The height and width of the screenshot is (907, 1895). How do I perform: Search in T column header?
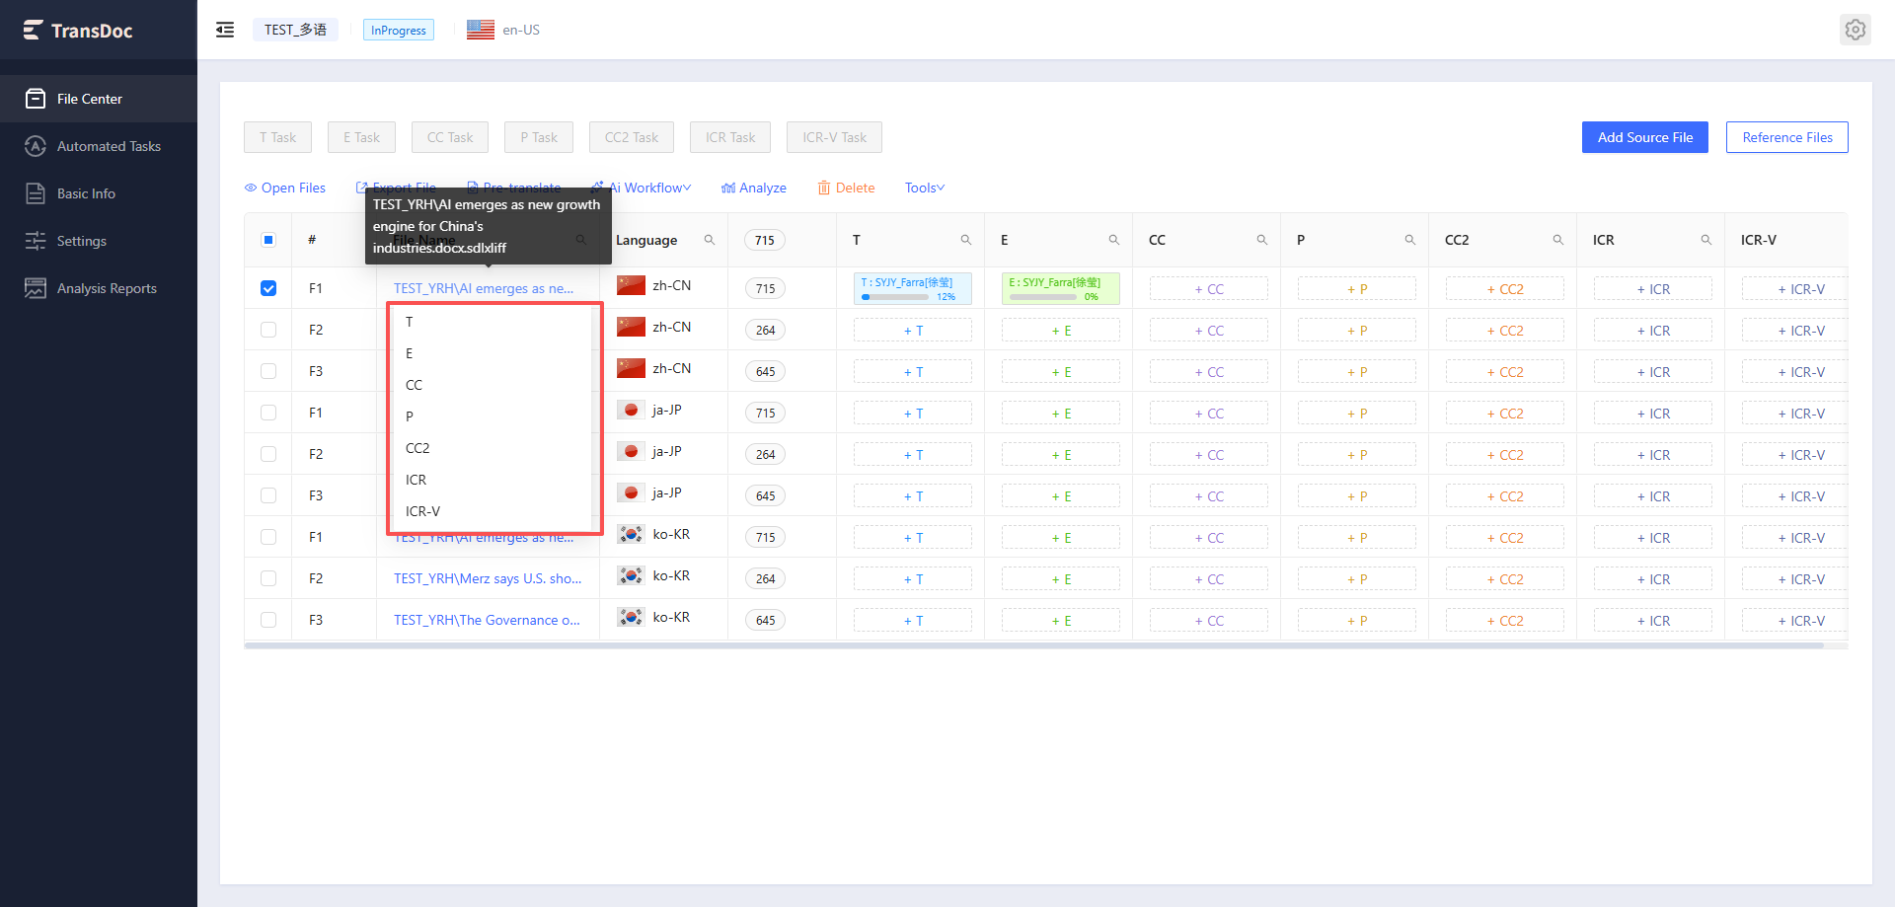965,240
